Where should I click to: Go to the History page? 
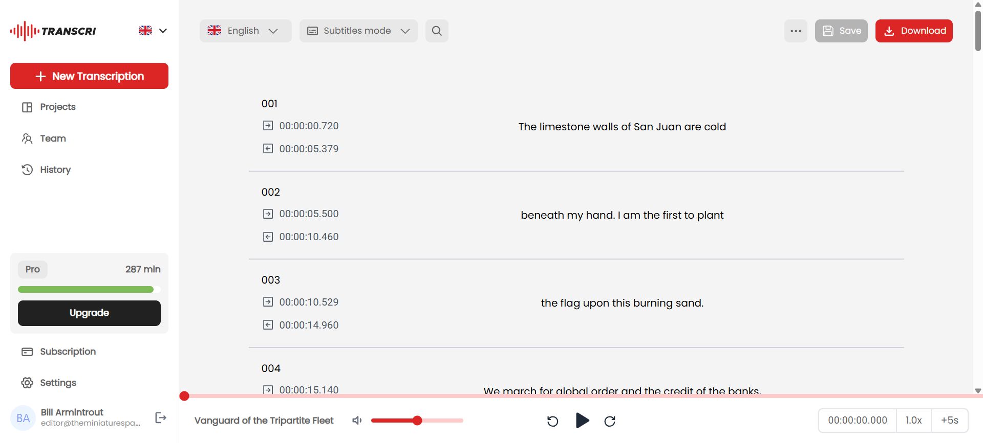55,170
